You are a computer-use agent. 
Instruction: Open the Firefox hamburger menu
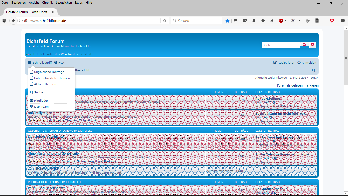[343, 21]
